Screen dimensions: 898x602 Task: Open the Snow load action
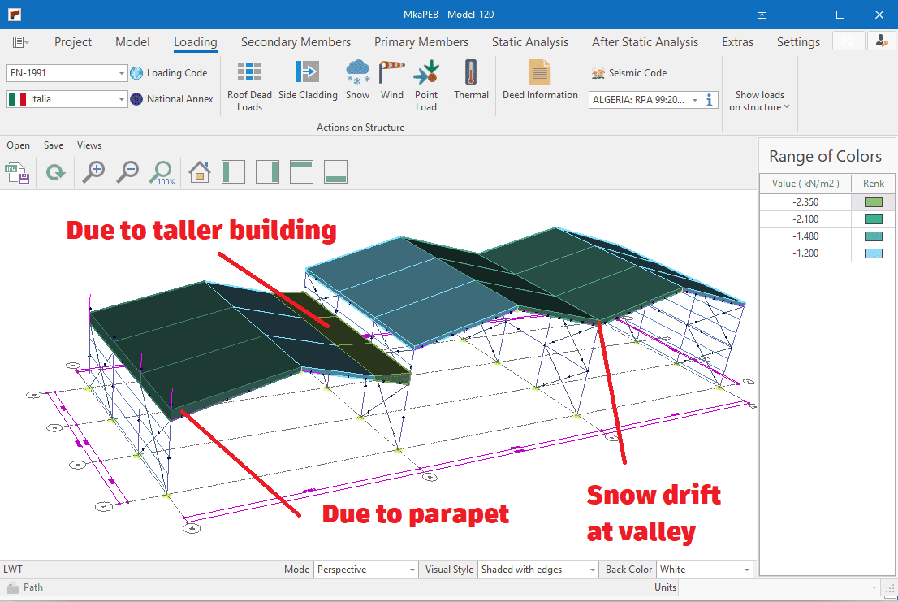pyautogui.click(x=357, y=80)
